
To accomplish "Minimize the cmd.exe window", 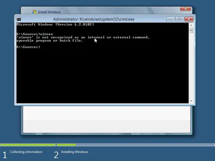I will [170, 19].
